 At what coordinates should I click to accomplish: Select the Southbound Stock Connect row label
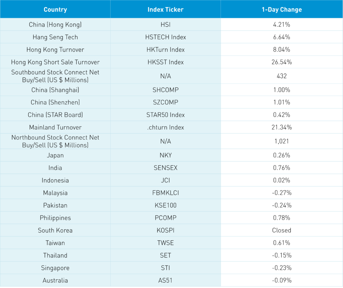(55, 76)
